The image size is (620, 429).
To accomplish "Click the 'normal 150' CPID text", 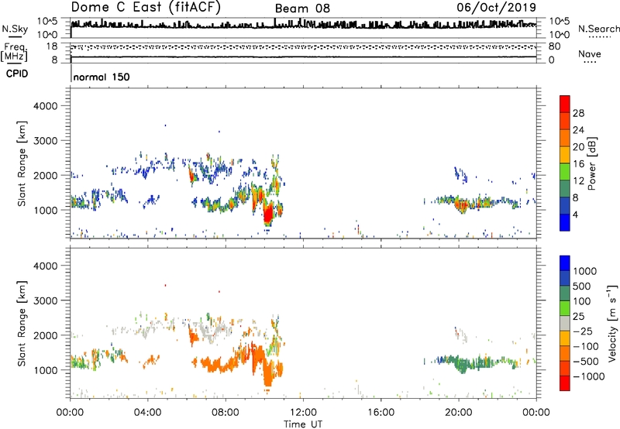I will click(102, 77).
